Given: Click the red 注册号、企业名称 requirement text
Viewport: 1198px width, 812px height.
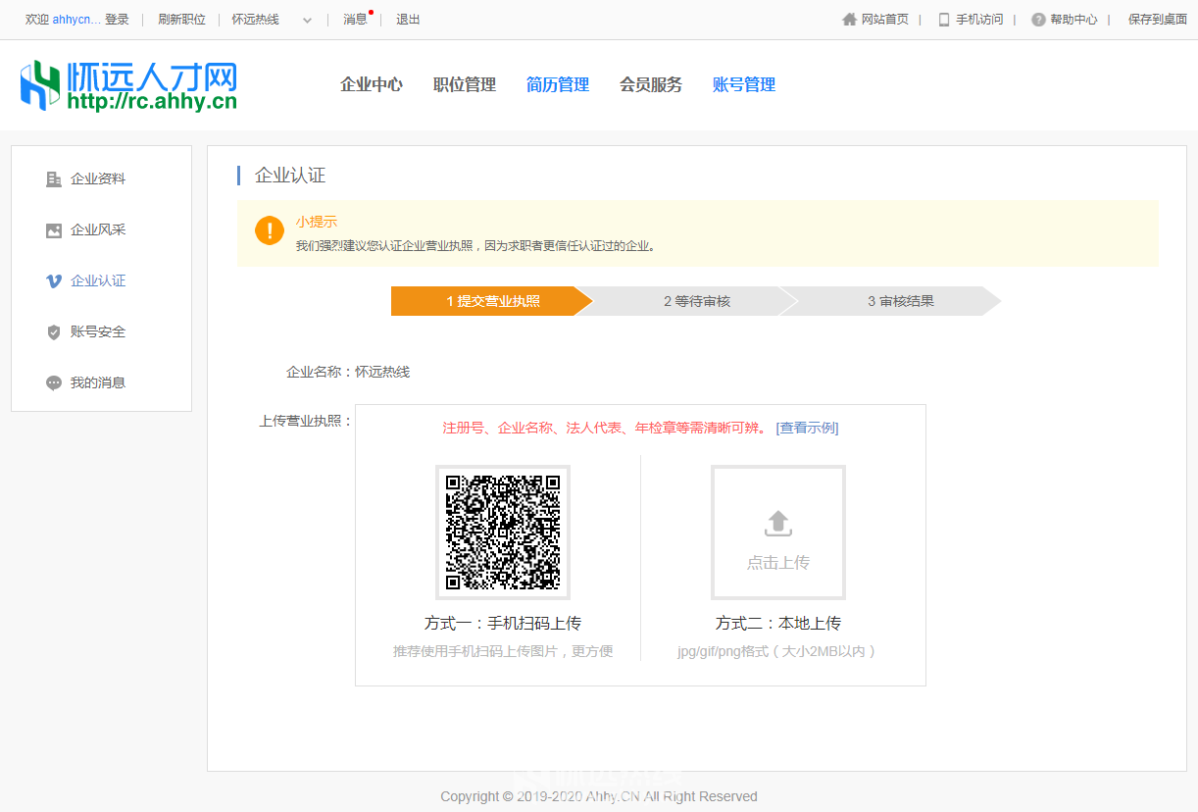Looking at the screenshot, I should (x=605, y=429).
